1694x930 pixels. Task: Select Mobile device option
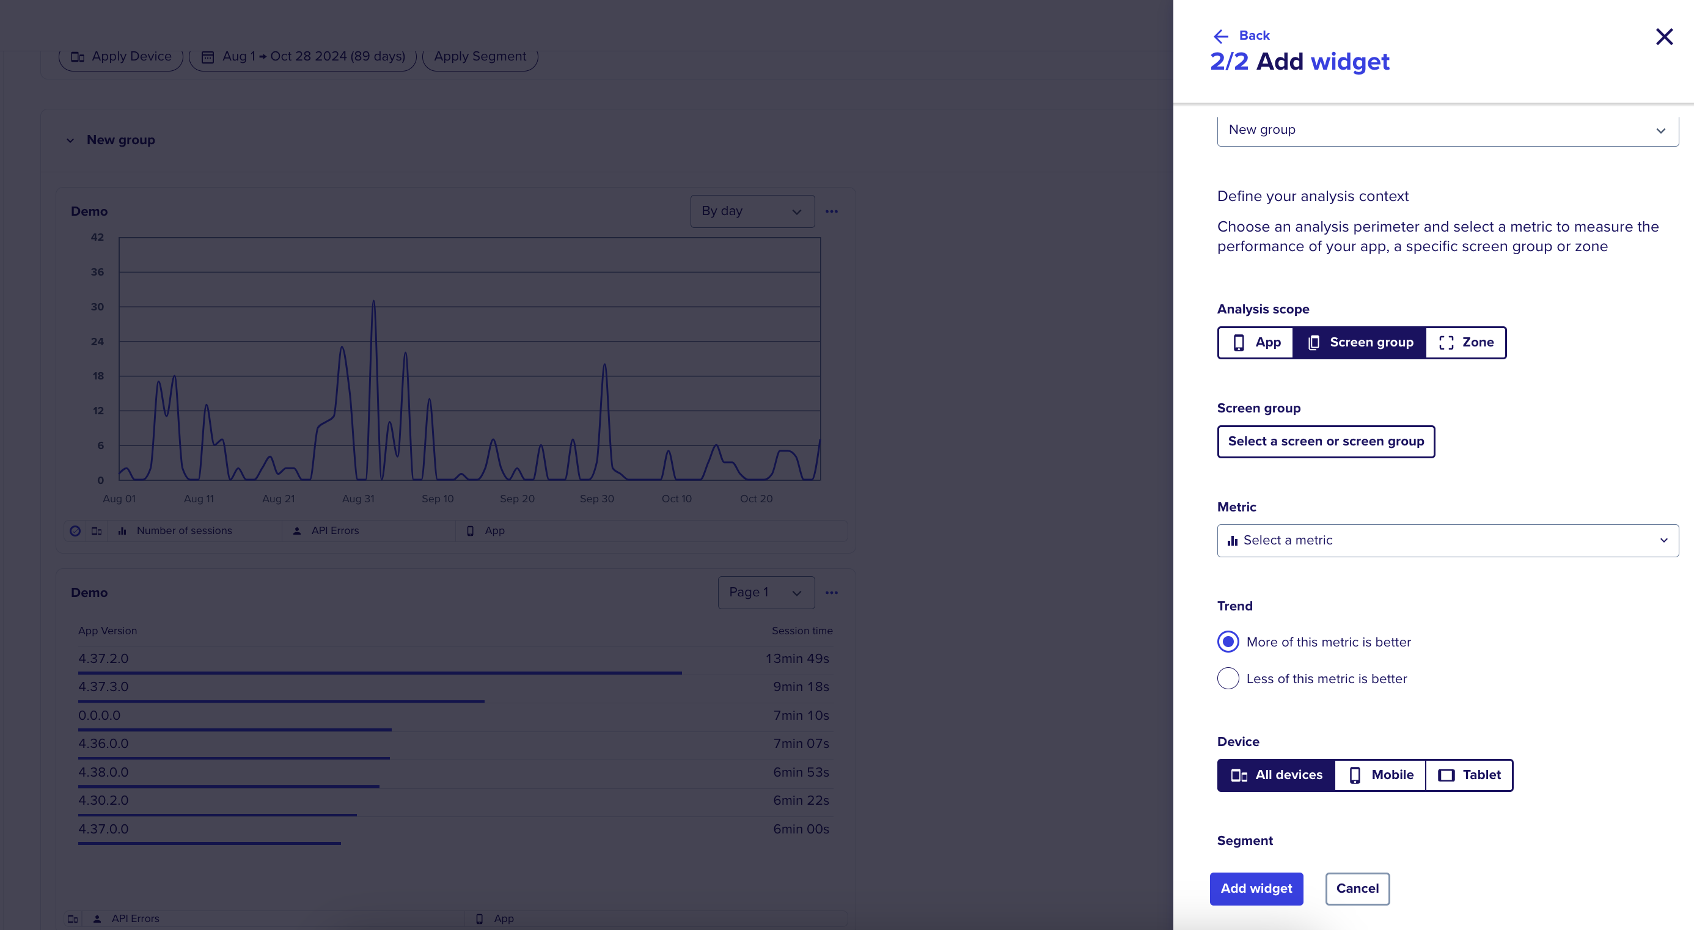(1380, 775)
